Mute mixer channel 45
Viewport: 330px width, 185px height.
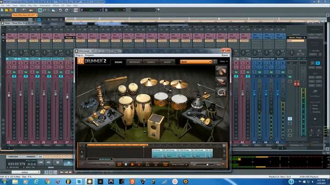pyautogui.click(x=283, y=63)
